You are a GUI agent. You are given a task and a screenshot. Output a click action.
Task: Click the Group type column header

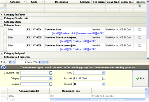(x=113, y=2)
